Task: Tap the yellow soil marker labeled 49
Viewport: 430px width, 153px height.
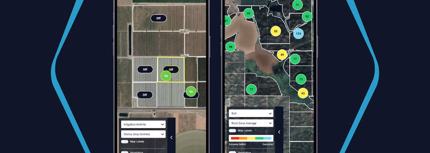Action: click(x=282, y=55)
